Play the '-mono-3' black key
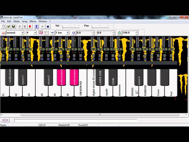189x142 pixels. tap(48, 77)
